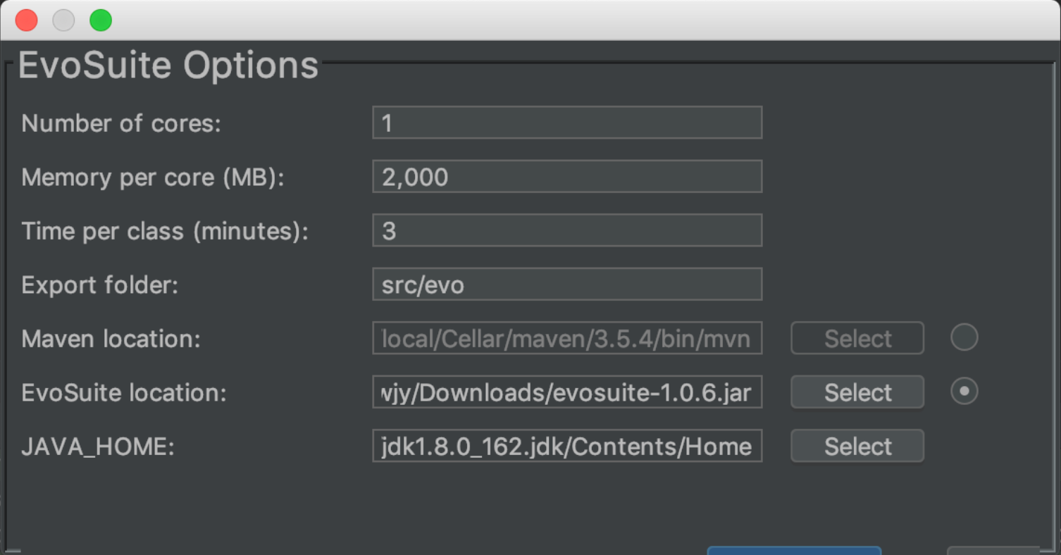The image size is (1061, 555).
Task: Click the Memory per core value field
Action: click(x=567, y=176)
